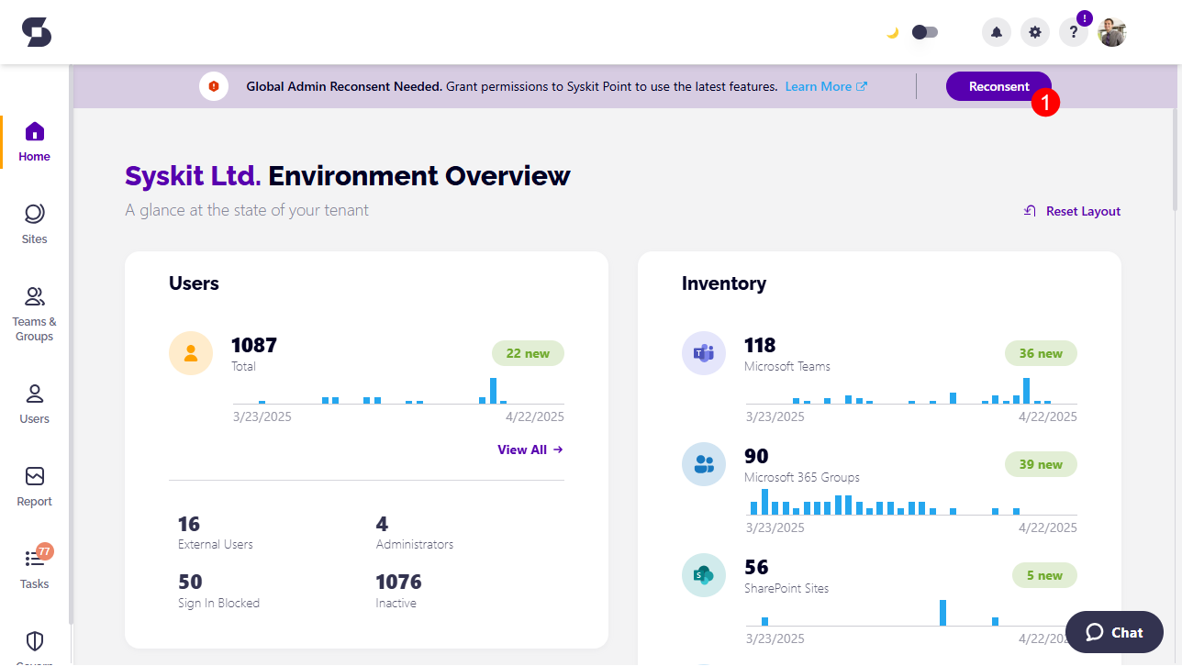The width and height of the screenshot is (1182, 666).
Task: Click the SharePoint Sites icon
Action: [x=703, y=575]
